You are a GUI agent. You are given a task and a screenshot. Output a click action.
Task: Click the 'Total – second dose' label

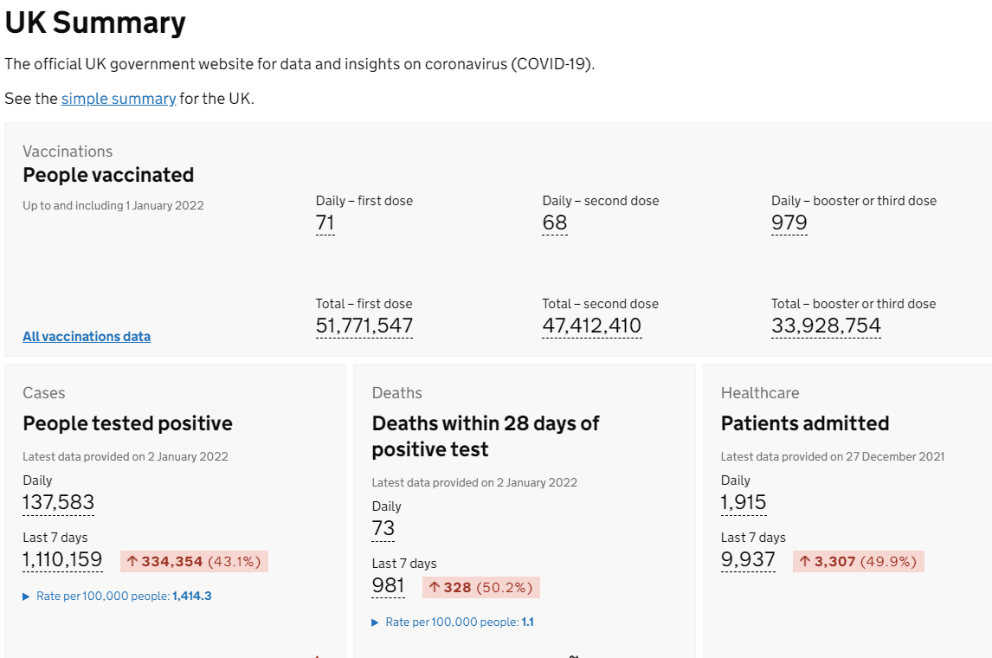(601, 304)
